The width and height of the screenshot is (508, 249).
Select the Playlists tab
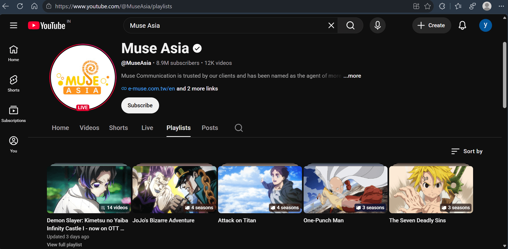pos(179,128)
